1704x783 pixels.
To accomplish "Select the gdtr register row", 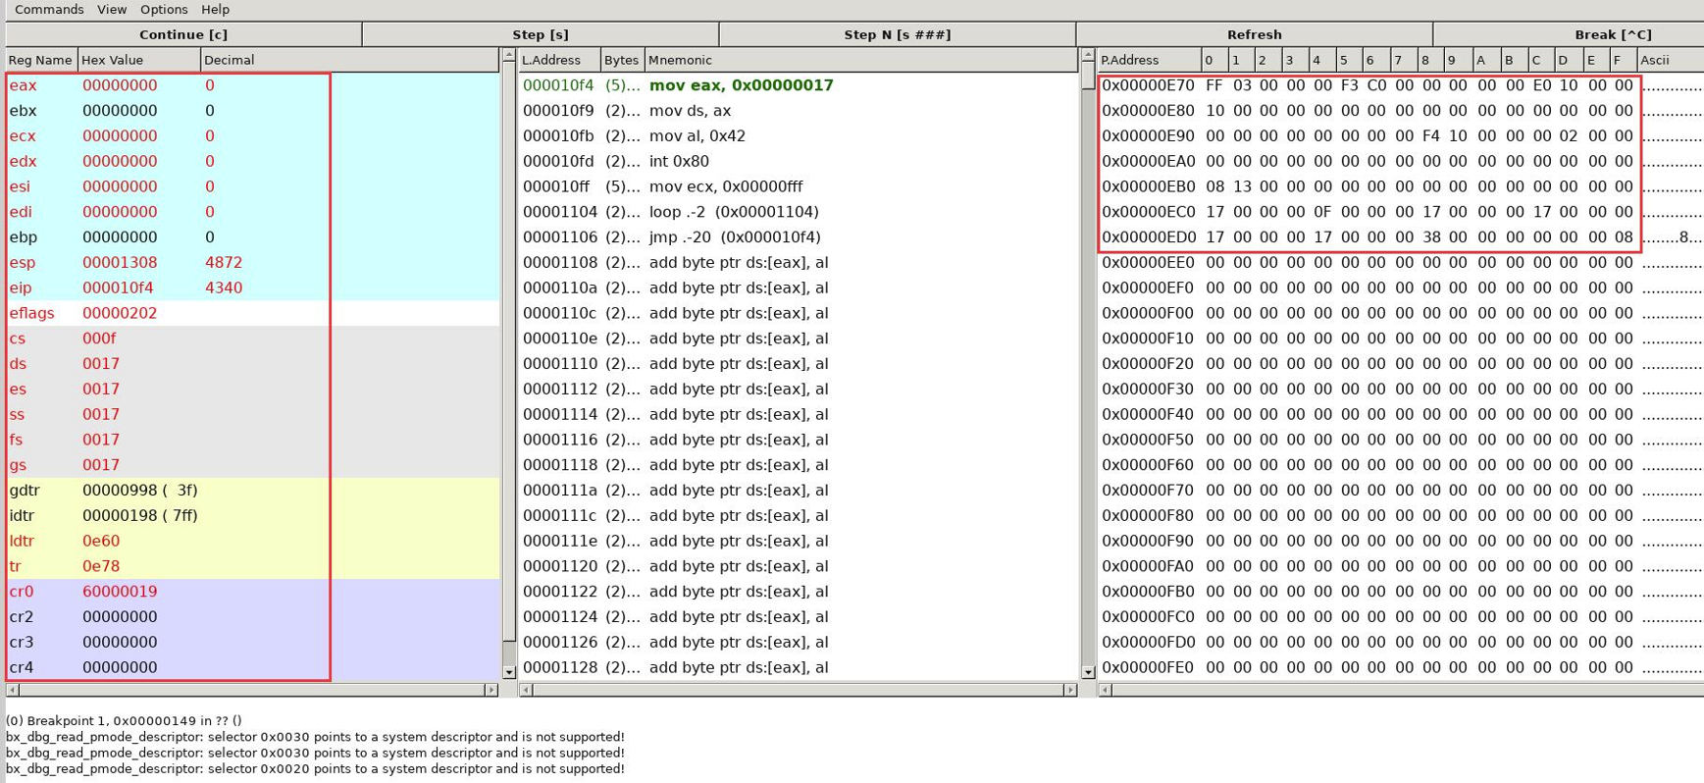I will point(253,491).
